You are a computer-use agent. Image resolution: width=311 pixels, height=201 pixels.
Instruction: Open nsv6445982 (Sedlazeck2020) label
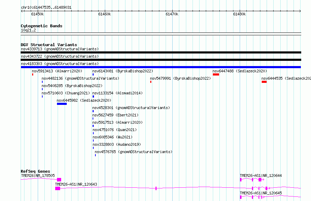(84, 100)
